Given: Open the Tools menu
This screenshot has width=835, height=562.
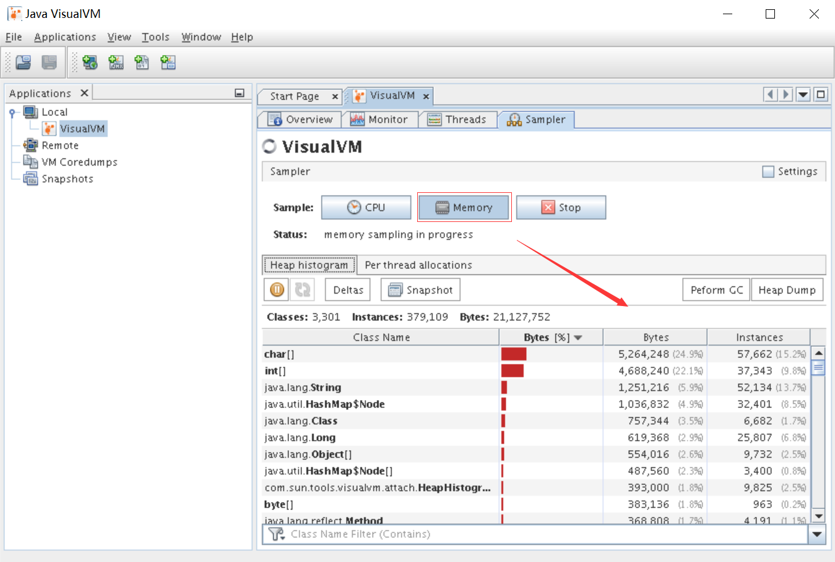Looking at the screenshot, I should (x=155, y=37).
